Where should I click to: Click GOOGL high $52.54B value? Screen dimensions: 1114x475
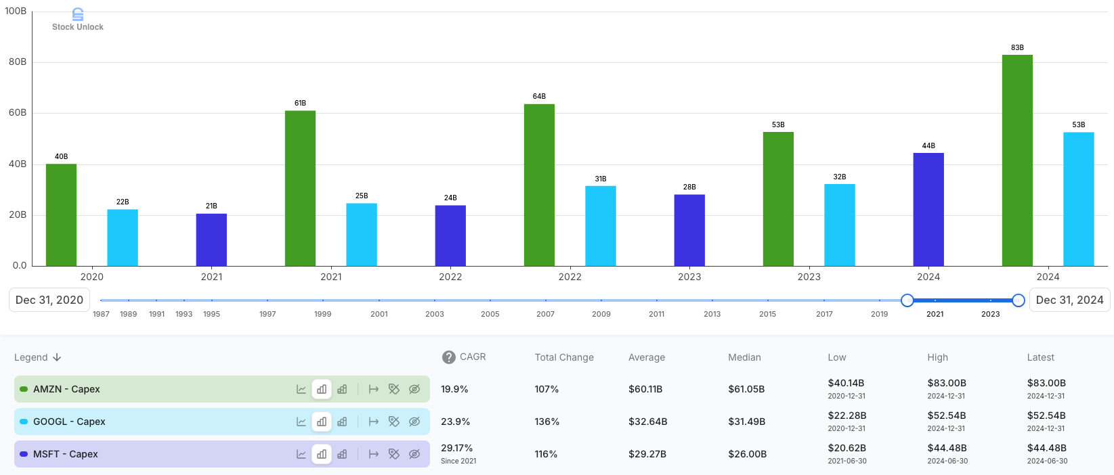tap(947, 415)
